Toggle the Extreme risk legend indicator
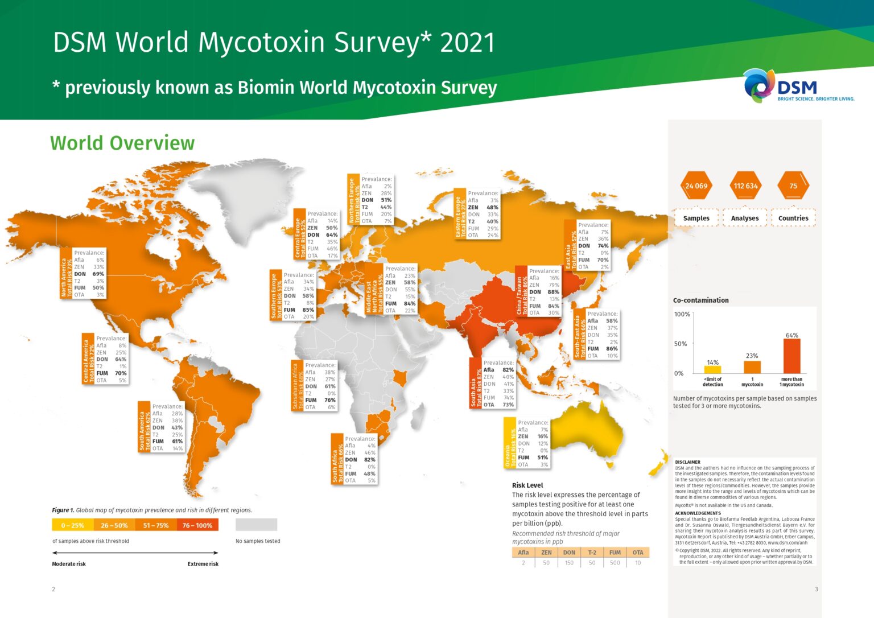The height and width of the screenshot is (618, 874). tap(204, 564)
